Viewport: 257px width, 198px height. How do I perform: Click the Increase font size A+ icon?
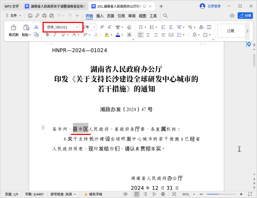click(102, 27)
